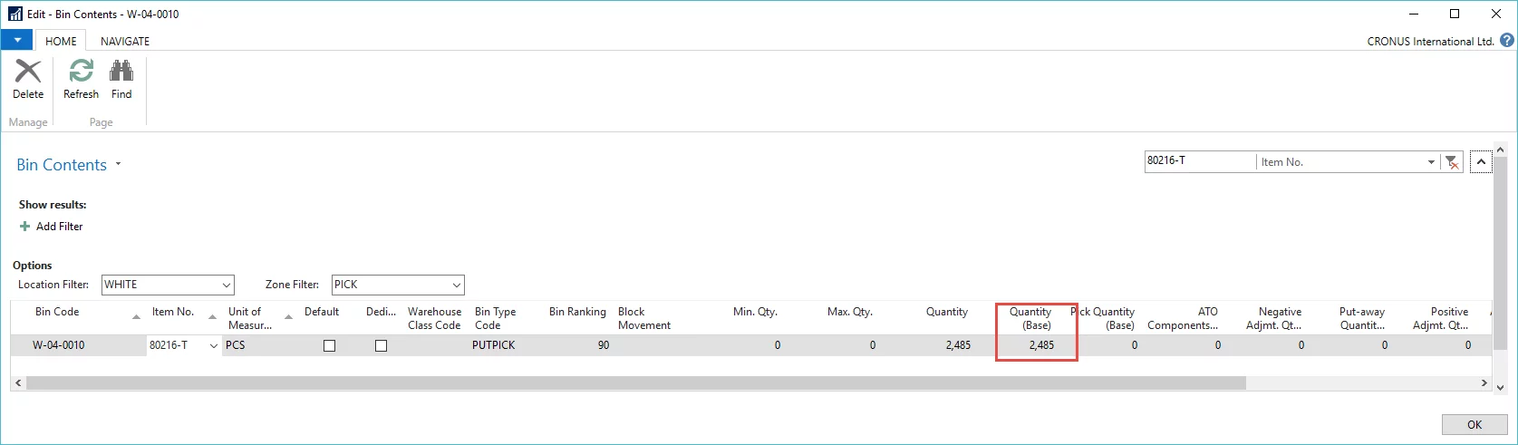Select the HOME ribbon tab
The image size is (1518, 445).
coord(61,41)
